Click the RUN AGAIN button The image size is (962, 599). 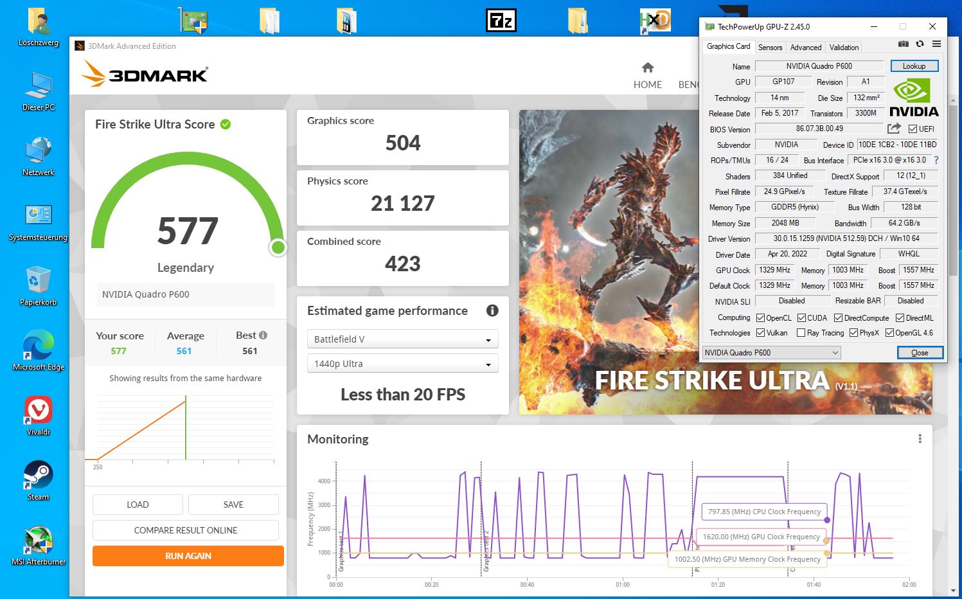[188, 556]
